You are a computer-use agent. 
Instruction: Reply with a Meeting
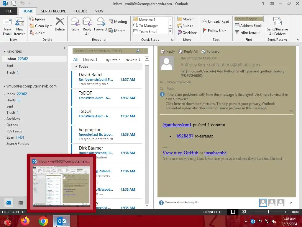click(x=118, y=21)
